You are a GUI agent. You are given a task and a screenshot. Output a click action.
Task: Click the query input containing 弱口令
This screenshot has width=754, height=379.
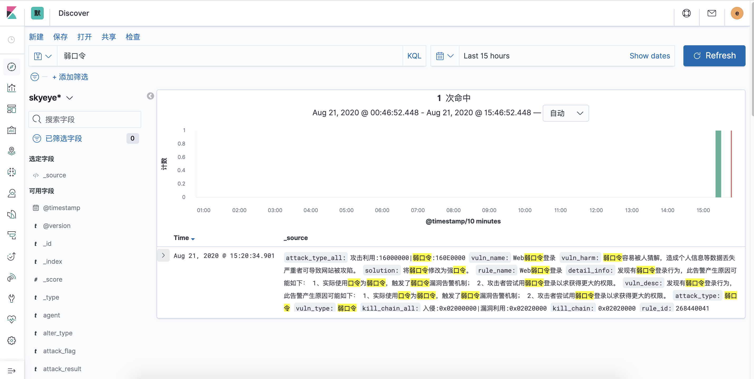point(230,56)
